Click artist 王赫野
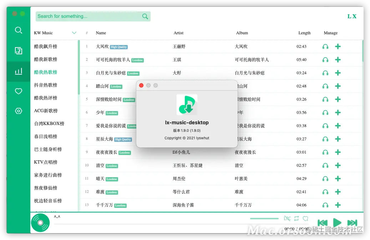This screenshot has width=370, height=240. pyautogui.click(x=179, y=46)
